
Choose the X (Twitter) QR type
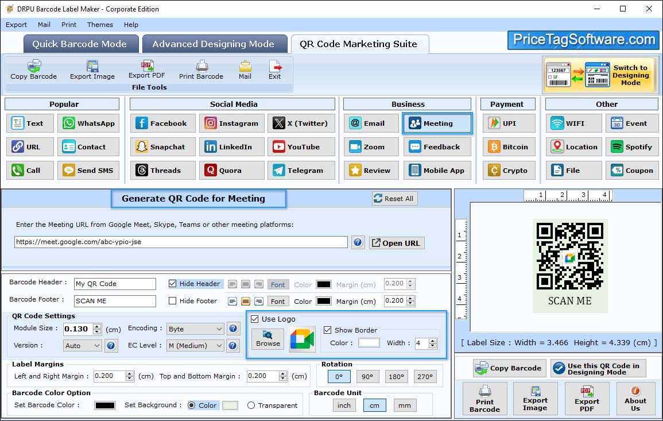pos(301,123)
